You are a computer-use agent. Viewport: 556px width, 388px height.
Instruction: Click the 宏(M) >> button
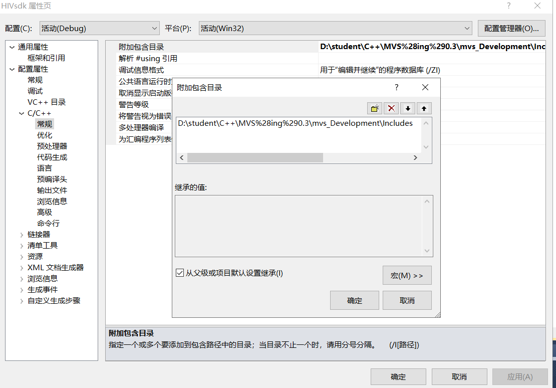(x=407, y=276)
